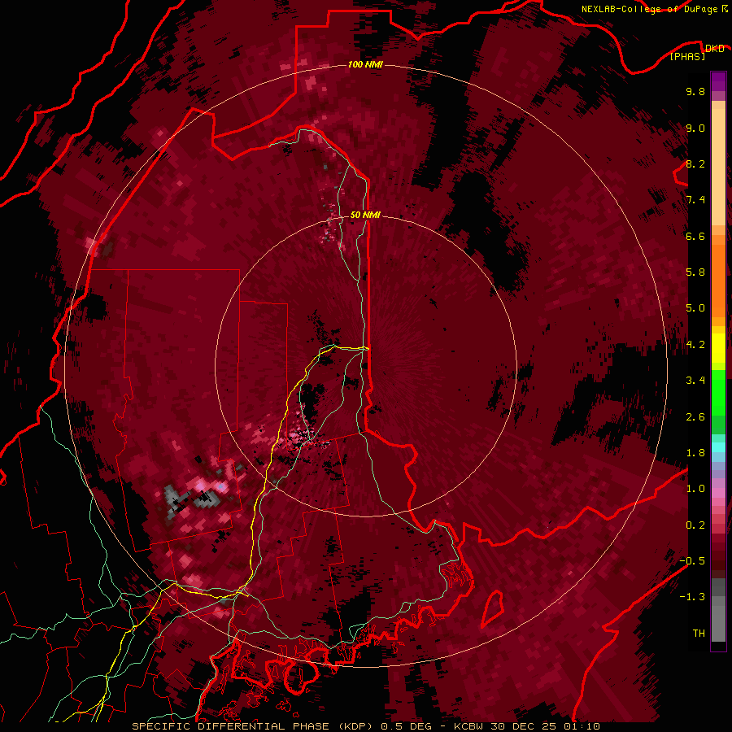
Task: Click the 1.8 scale value
Action: (x=695, y=453)
